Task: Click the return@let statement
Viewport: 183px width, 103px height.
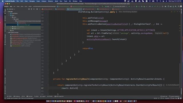Action: (x=88, y=48)
